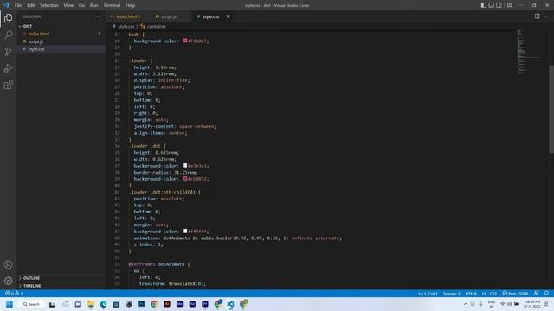Open the Customize Layout button
Screen dimensions: 554x311
pyautogui.click(x=510, y=5)
